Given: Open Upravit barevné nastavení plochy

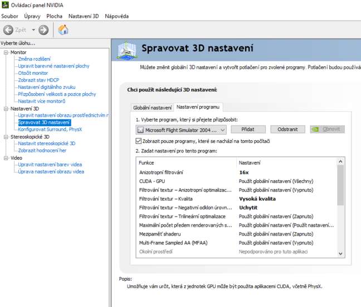Looking at the screenshot, I should [53, 66].
